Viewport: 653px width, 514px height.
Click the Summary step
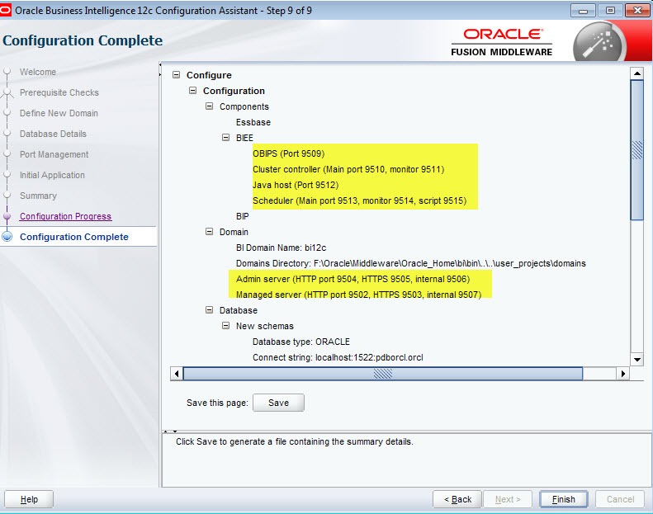pos(38,196)
